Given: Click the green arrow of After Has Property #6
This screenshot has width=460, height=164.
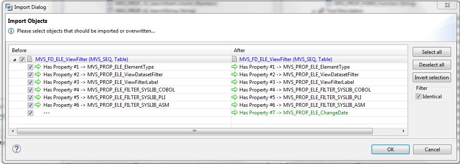Looking at the screenshot, I should tap(235, 105).
